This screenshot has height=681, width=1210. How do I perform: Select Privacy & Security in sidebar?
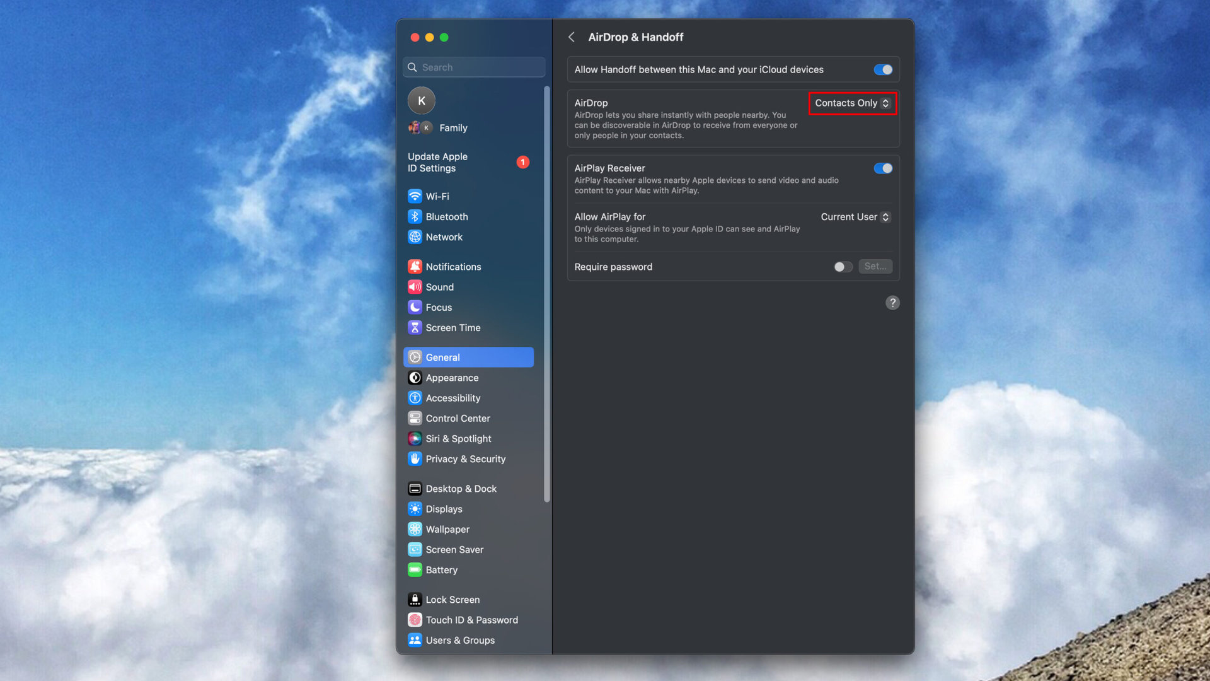tap(465, 459)
